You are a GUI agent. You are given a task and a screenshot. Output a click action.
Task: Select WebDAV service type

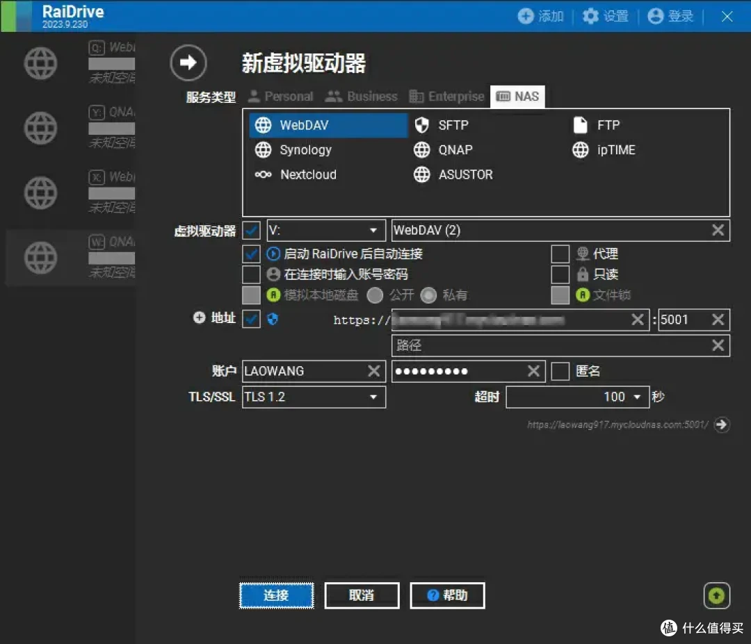pos(328,125)
